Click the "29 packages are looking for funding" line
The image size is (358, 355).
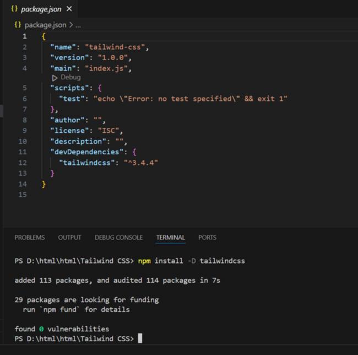86,300
